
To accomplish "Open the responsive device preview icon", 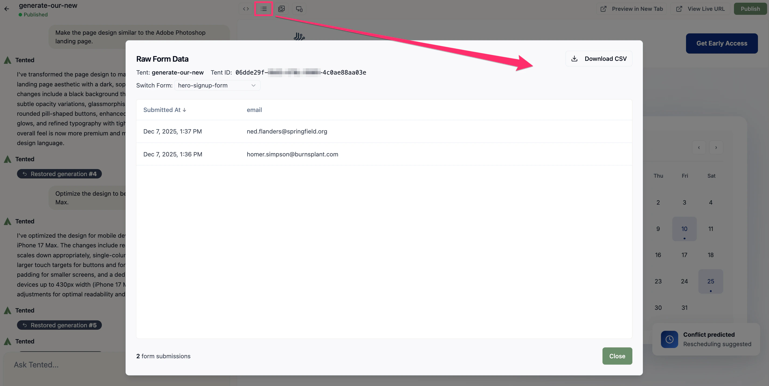I will click(x=299, y=9).
